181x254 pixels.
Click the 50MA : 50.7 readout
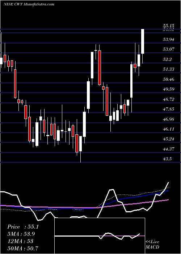23,248
